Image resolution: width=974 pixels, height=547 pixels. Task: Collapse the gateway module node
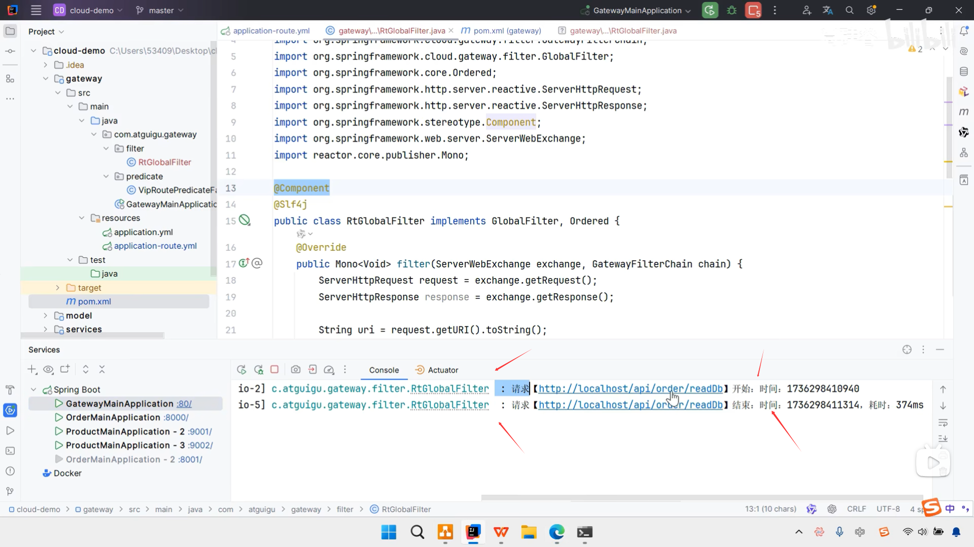coord(46,79)
